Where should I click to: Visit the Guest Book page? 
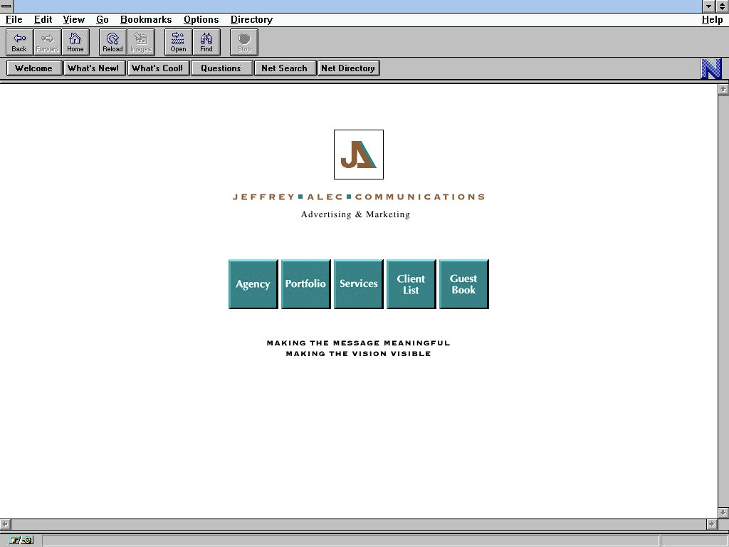tap(464, 284)
